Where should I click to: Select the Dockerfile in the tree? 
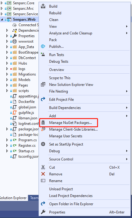[26, 102]
